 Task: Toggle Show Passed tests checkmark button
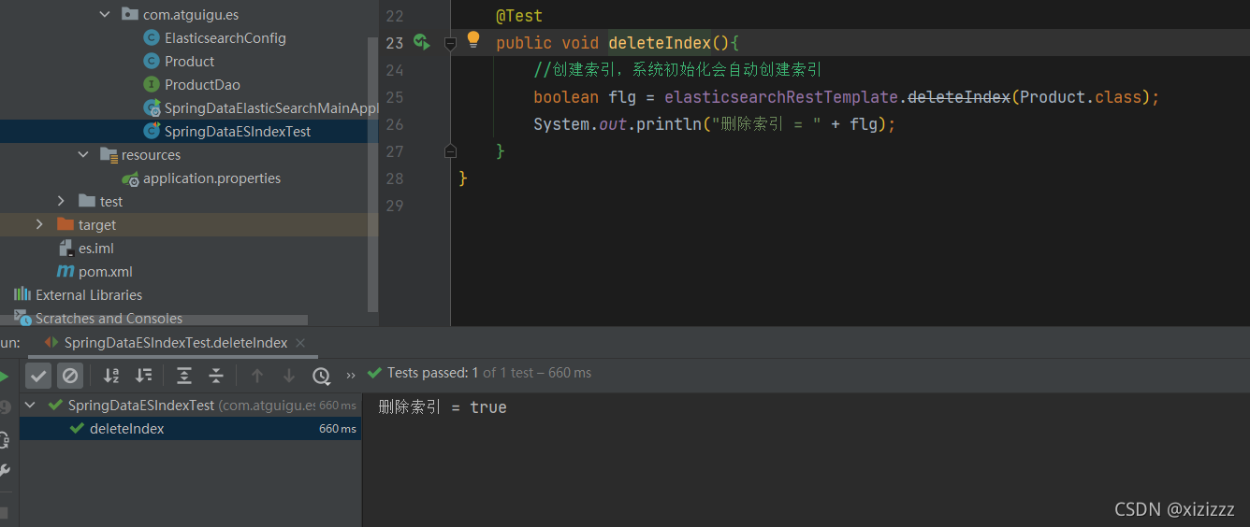(x=38, y=376)
